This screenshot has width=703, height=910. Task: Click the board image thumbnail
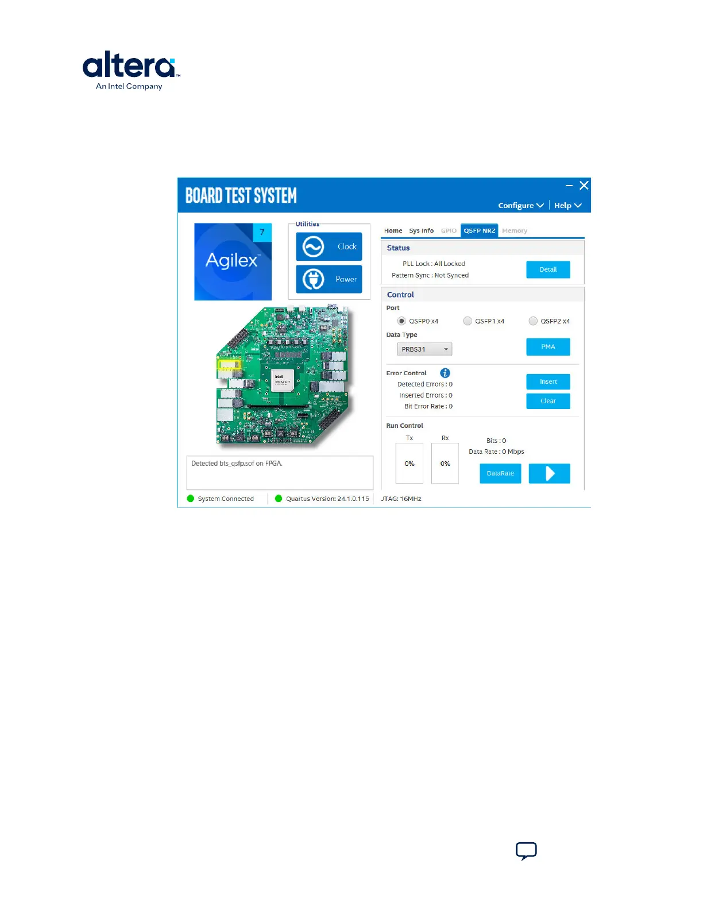[x=283, y=376]
